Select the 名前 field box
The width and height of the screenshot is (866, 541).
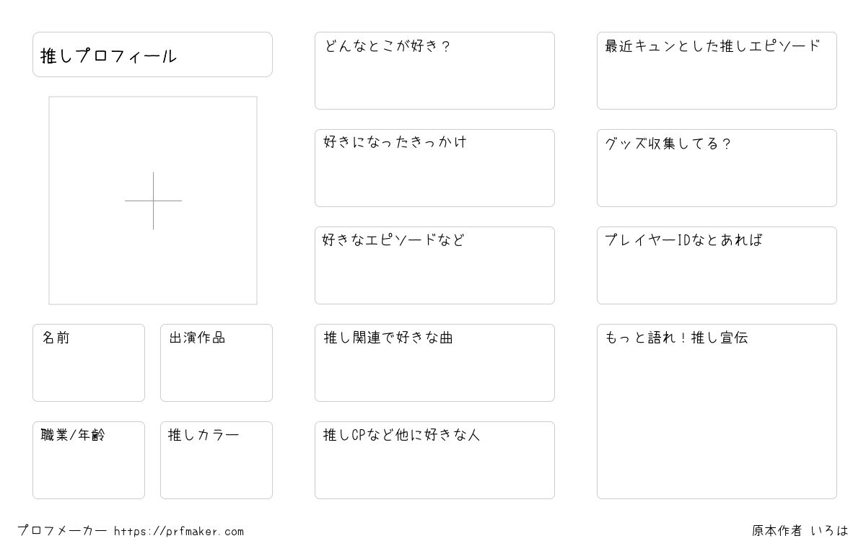tap(89, 363)
